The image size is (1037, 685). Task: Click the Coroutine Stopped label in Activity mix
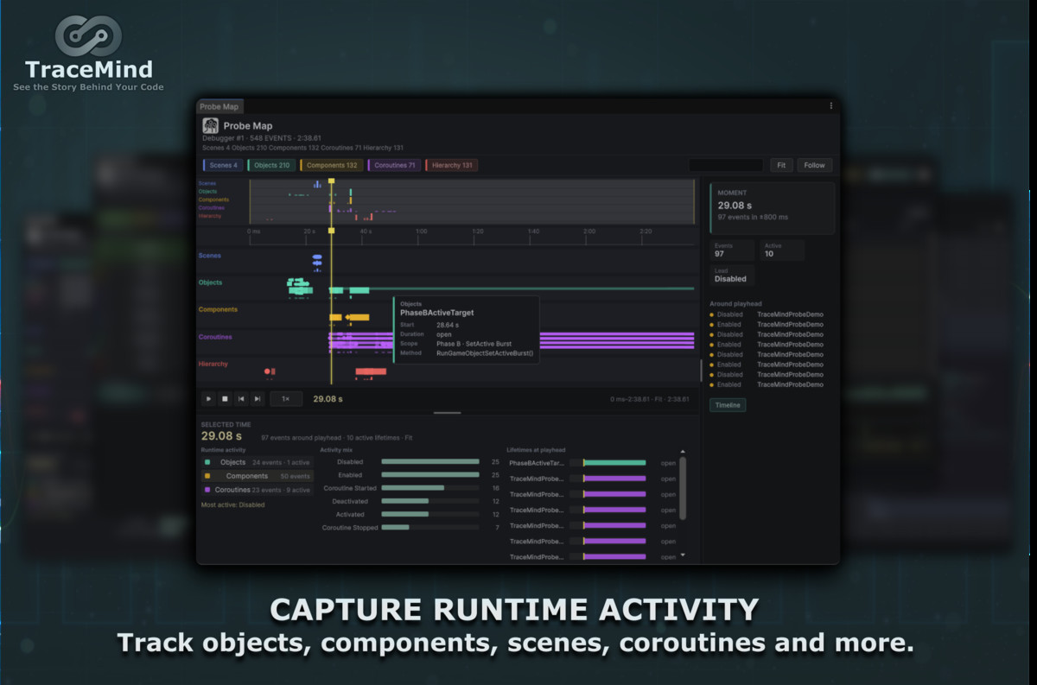click(x=350, y=527)
